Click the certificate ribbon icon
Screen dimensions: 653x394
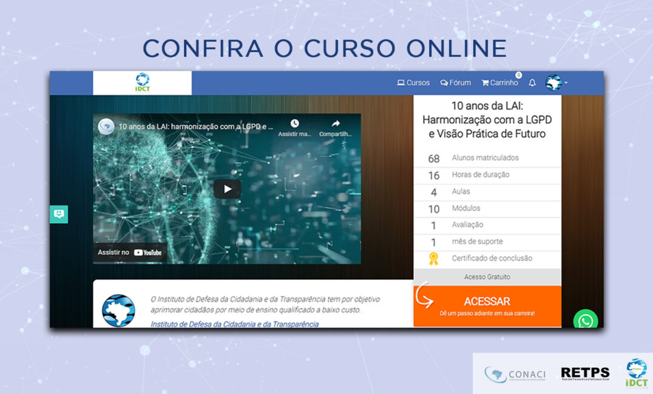[433, 259]
